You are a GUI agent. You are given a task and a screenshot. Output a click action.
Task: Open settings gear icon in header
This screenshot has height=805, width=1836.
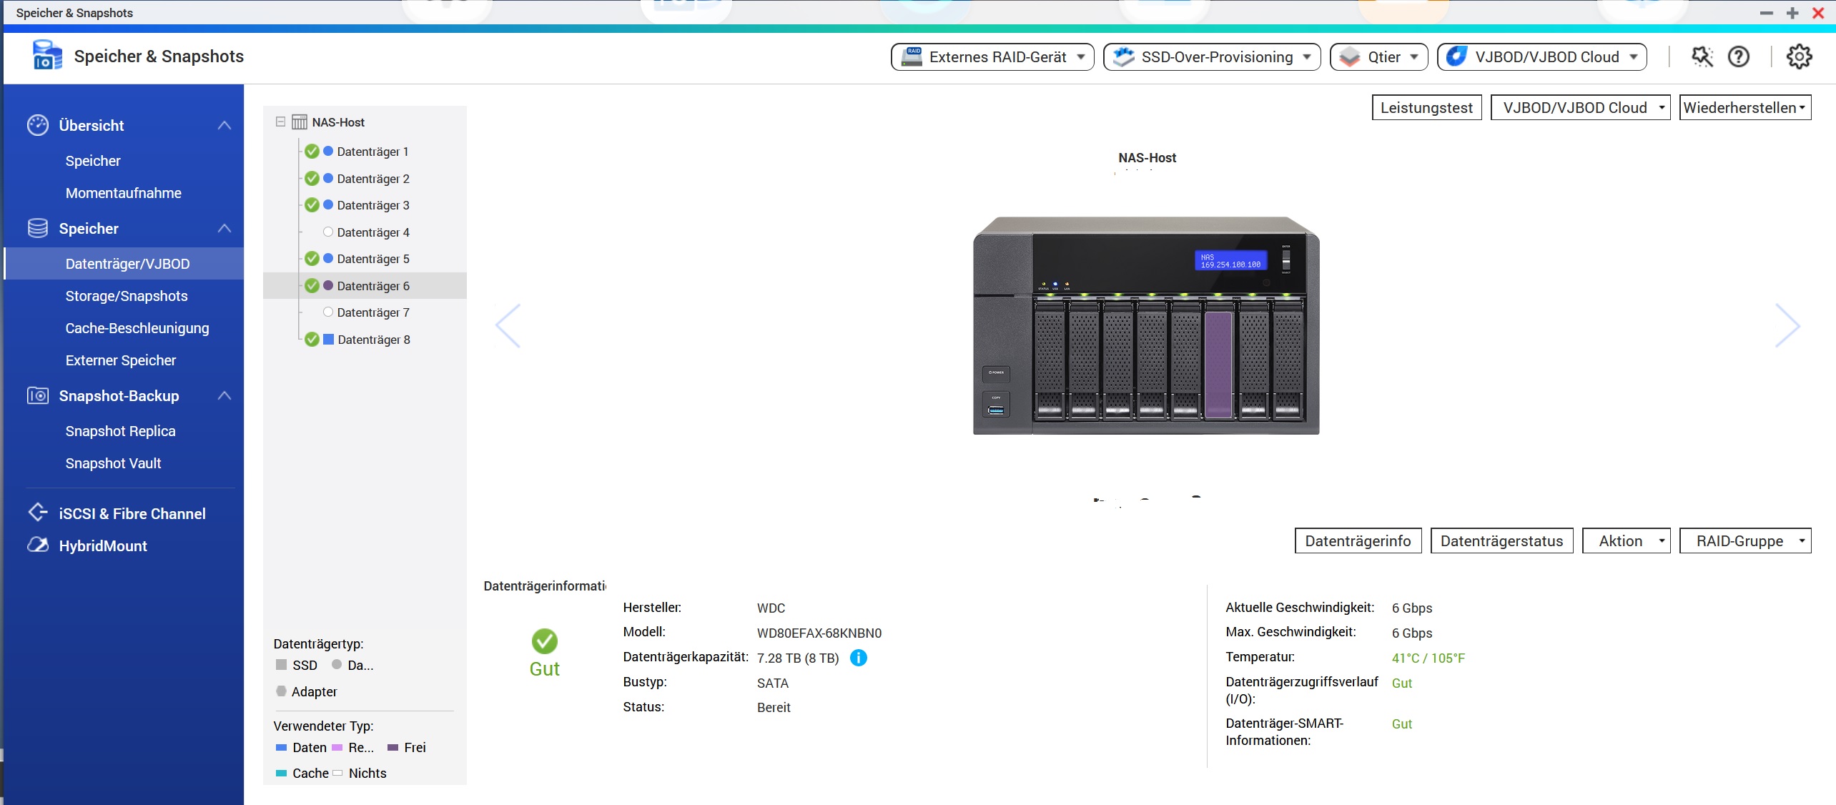pos(1799,57)
